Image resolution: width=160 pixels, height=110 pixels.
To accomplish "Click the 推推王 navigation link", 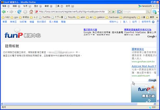I will [13, 22].
